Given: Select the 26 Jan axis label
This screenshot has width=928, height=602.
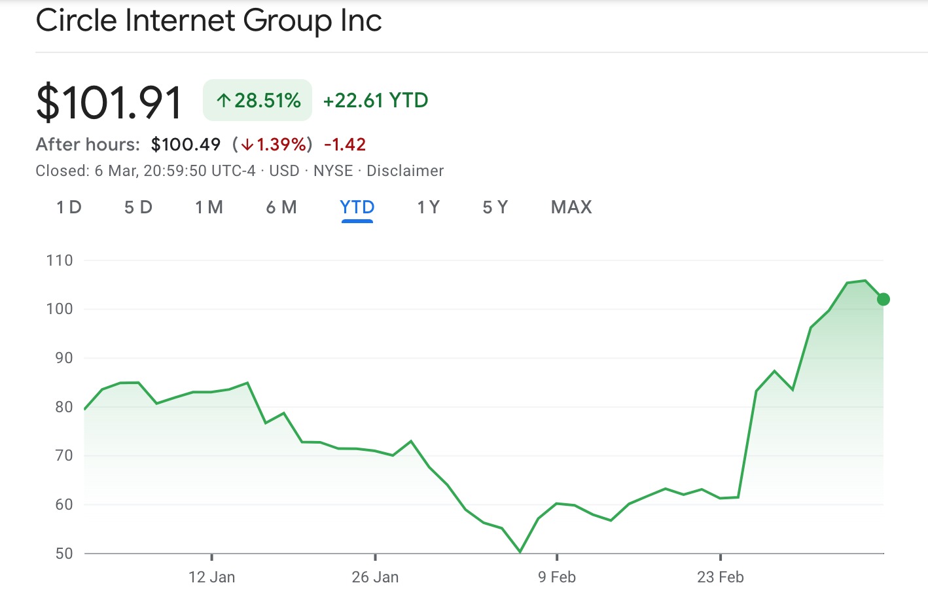Looking at the screenshot, I should coord(375,576).
